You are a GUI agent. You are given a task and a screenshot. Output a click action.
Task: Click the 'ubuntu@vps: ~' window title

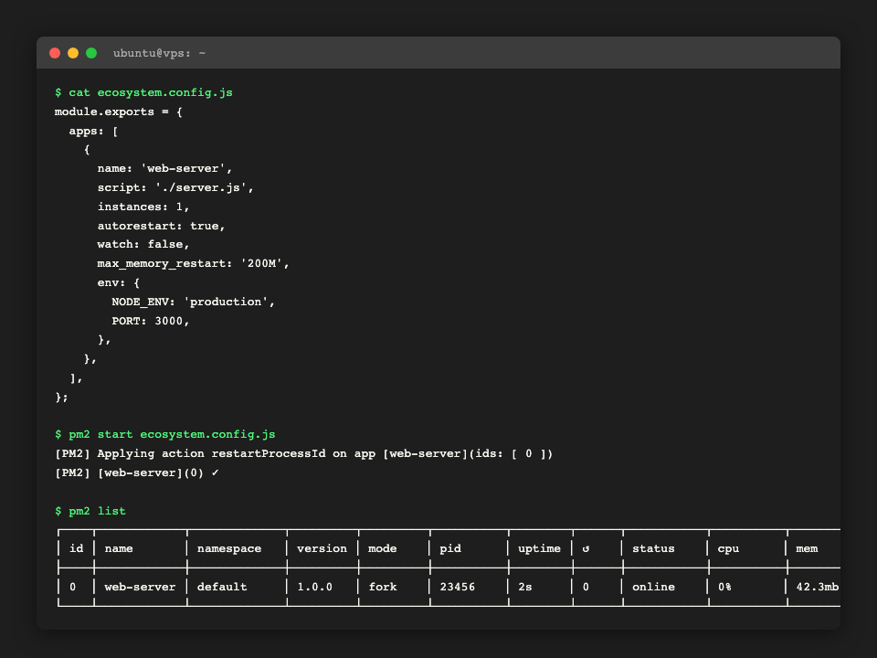click(x=159, y=53)
